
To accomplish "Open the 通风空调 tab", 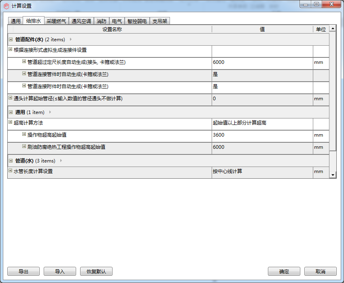I will click(81, 21).
